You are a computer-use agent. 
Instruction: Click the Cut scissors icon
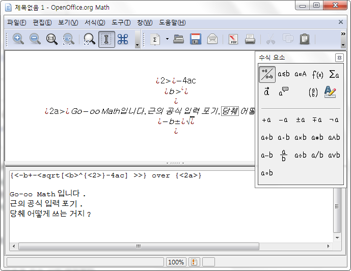tap(271, 39)
